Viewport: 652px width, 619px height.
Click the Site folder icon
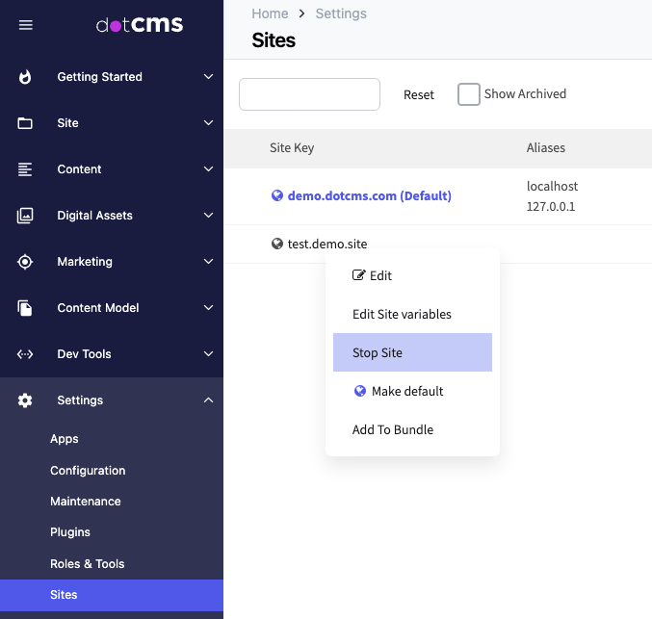25,123
